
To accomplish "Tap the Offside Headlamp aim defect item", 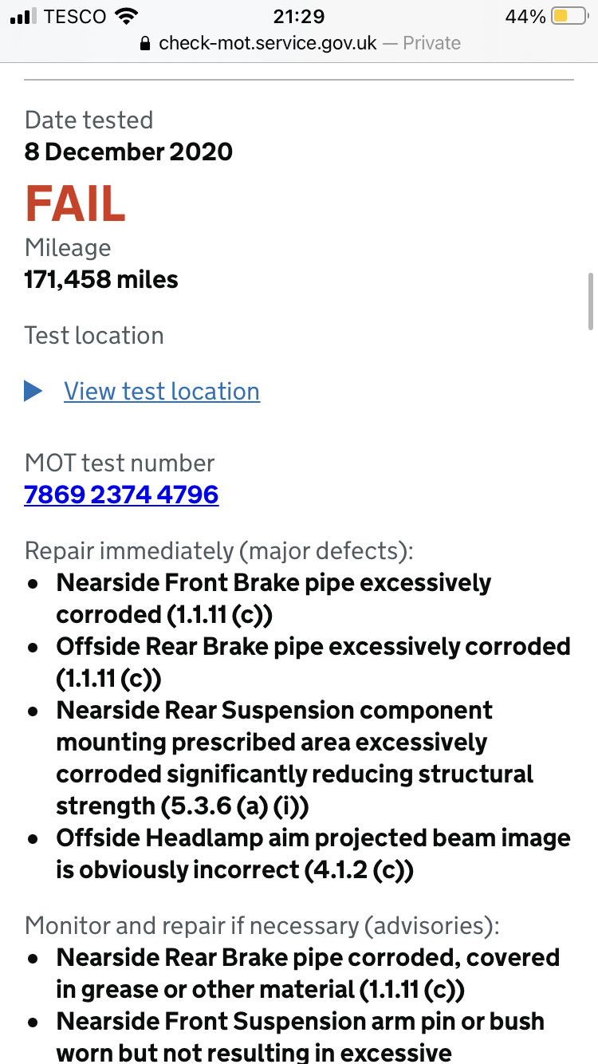I will coord(313,853).
